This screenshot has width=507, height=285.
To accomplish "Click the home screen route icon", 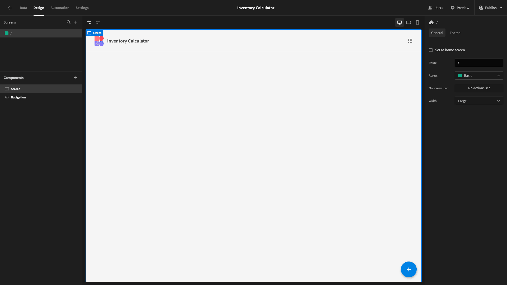I will pyautogui.click(x=431, y=22).
